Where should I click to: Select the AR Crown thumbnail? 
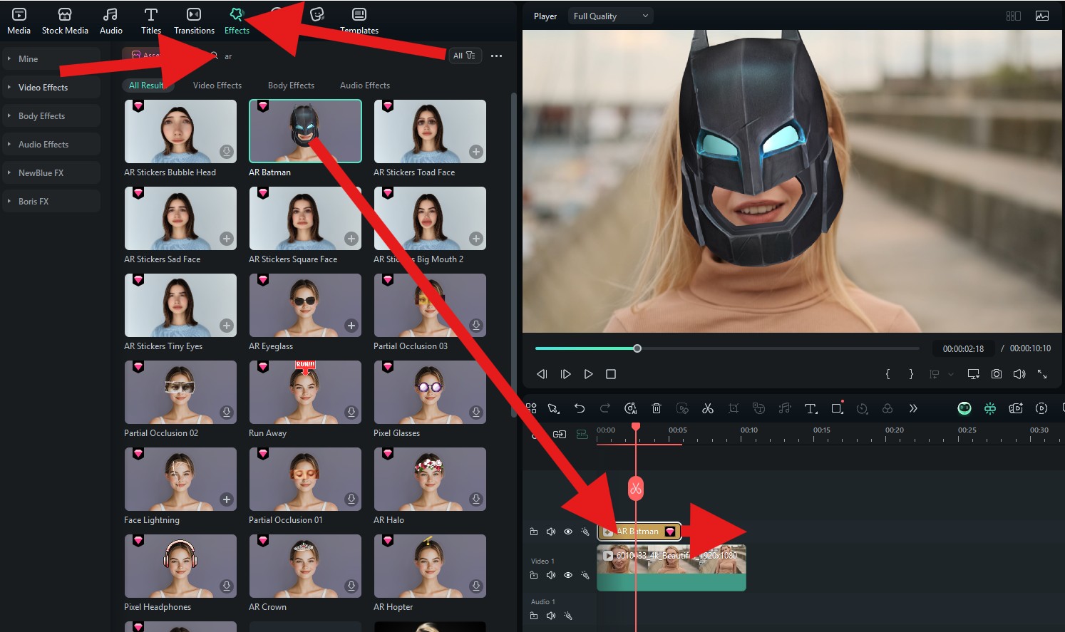pyautogui.click(x=305, y=566)
